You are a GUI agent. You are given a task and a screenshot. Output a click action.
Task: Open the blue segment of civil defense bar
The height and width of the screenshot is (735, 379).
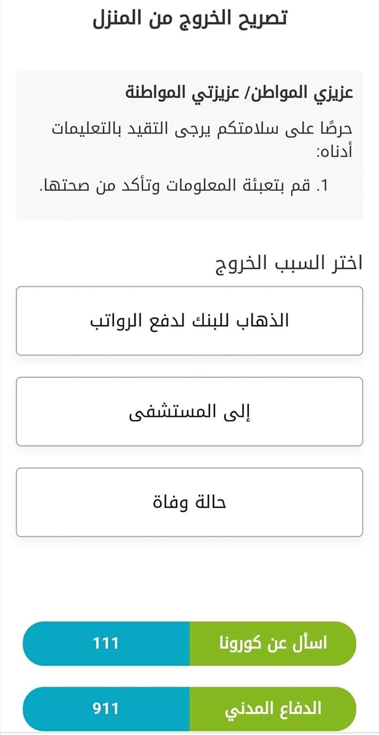pyautogui.click(x=106, y=709)
